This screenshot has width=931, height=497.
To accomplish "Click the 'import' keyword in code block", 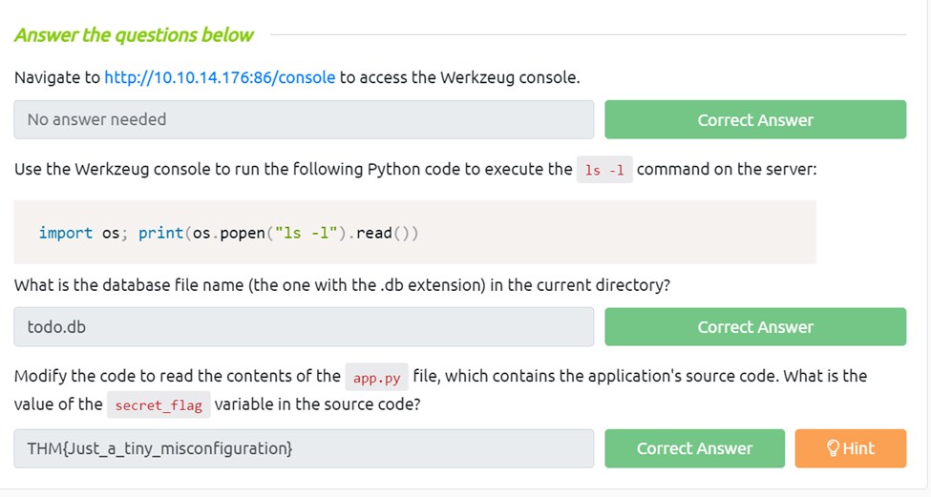I will point(66,233).
